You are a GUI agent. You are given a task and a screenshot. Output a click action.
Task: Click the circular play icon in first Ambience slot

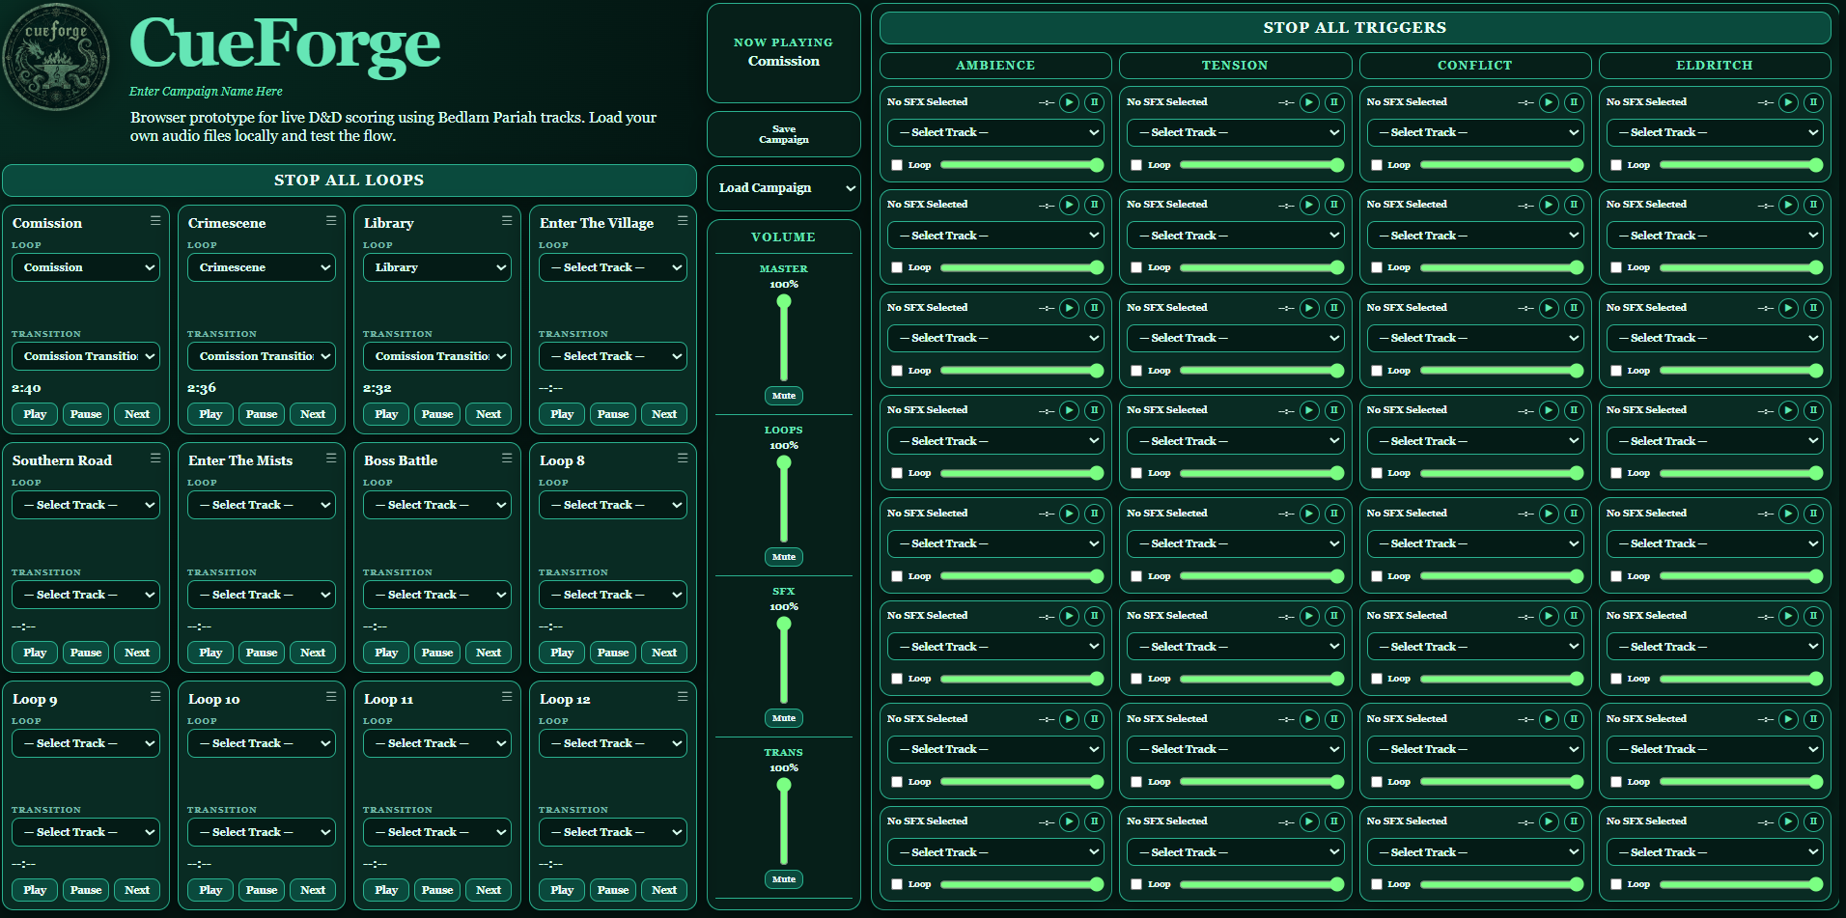point(1069,102)
